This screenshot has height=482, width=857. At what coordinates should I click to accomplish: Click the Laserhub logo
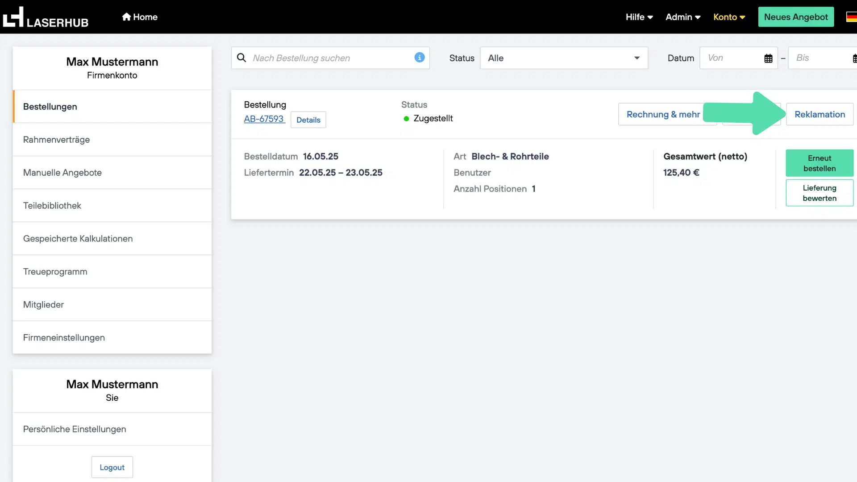(46, 17)
